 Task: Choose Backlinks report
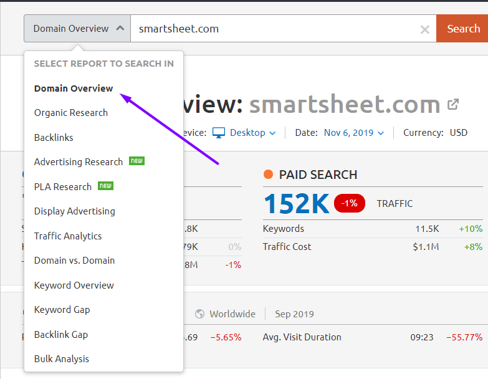(54, 138)
